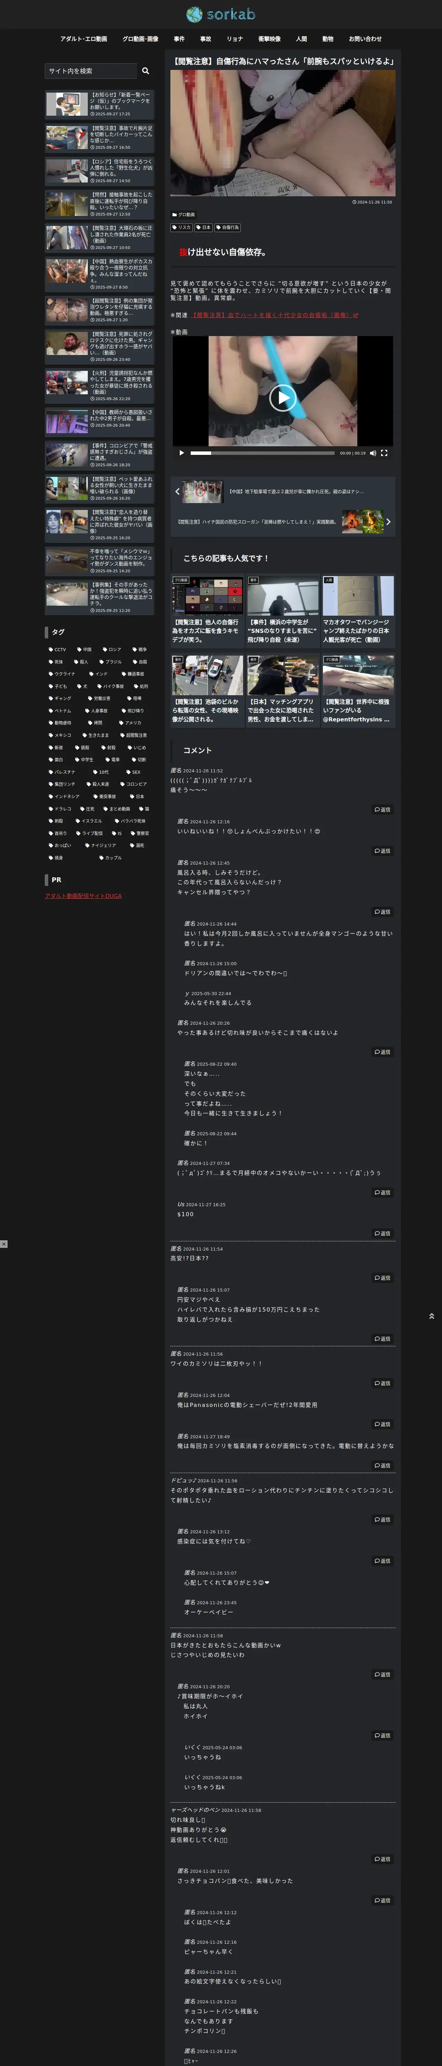
Task: Reply to comment ワイのカミソリは二枚刃やッ！！
Action: (383, 1384)
